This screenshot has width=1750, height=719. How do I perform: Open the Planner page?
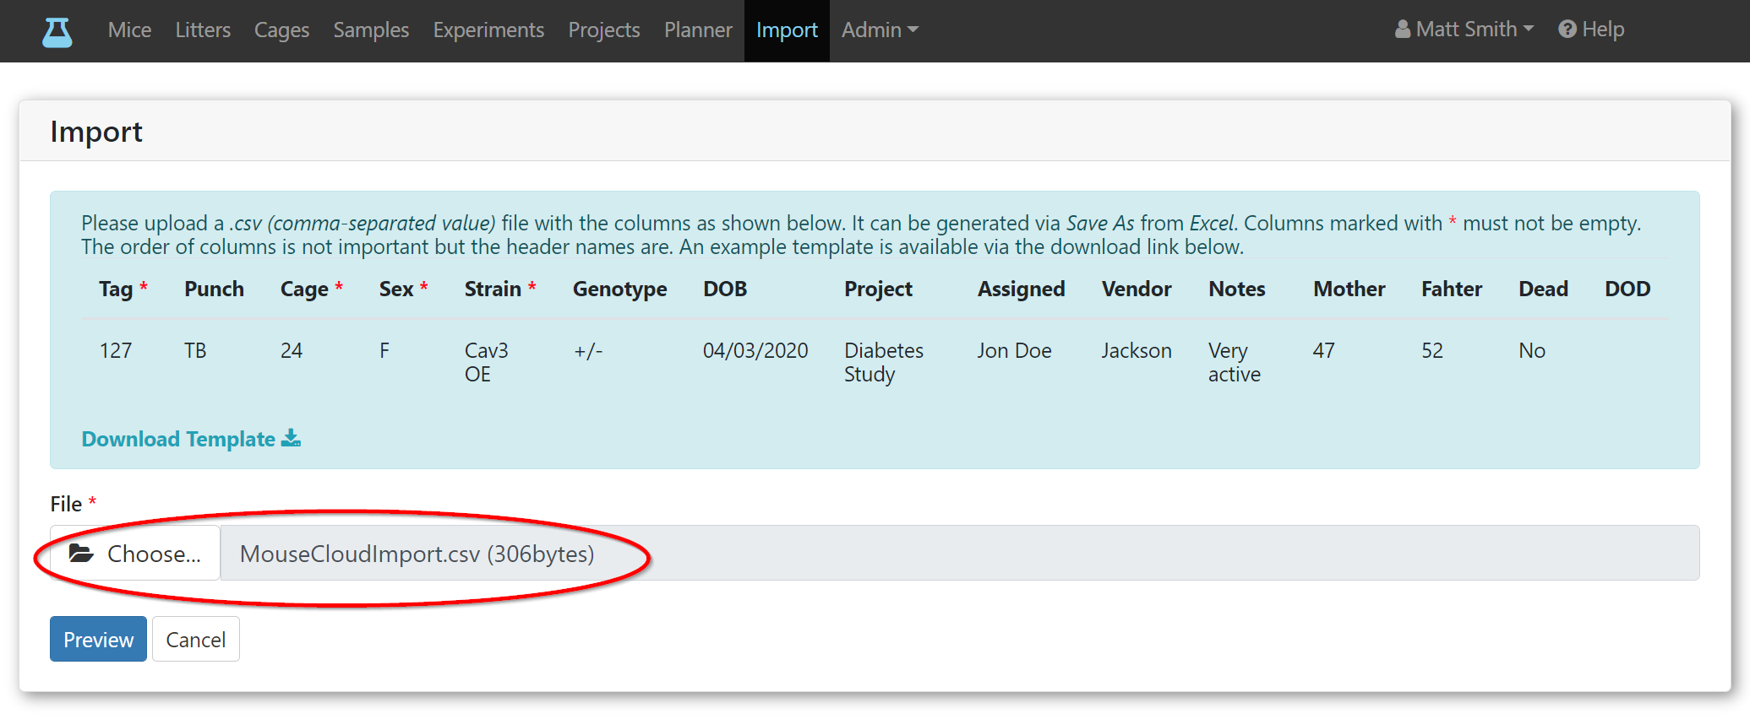[698, 30]
